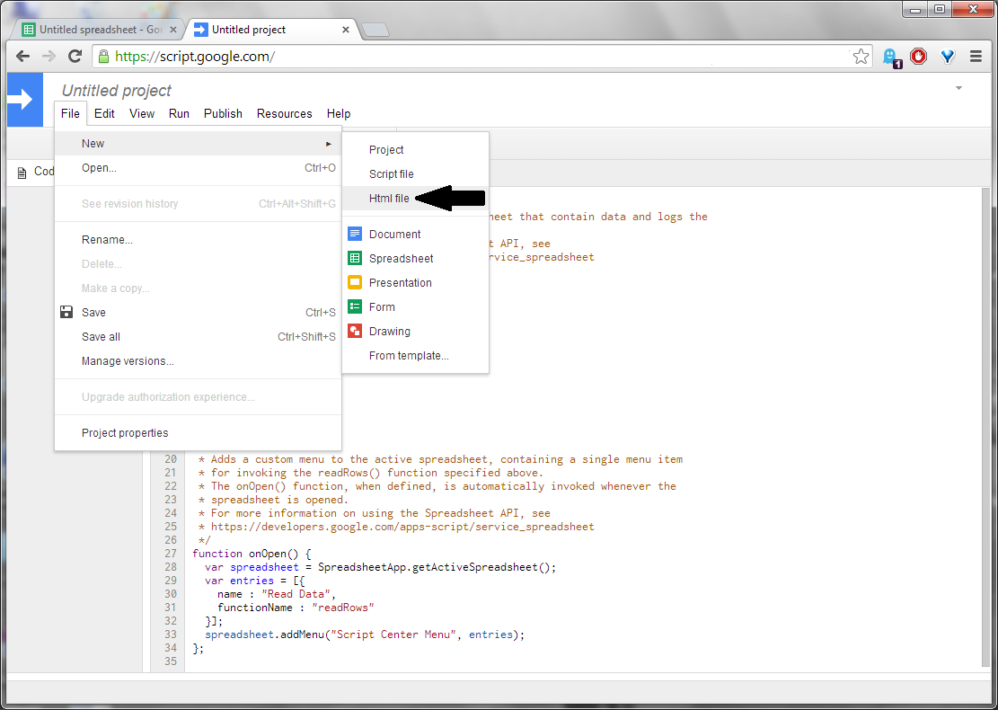Click the AdBlock shield icon near the address bar
Viewport: 998px width, 710px height.
coord(918,56)
